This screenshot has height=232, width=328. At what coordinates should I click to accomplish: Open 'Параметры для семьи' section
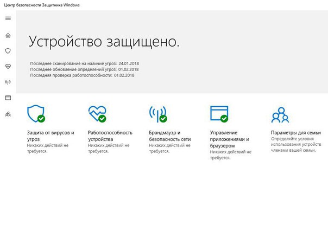[x=296, y=133]
